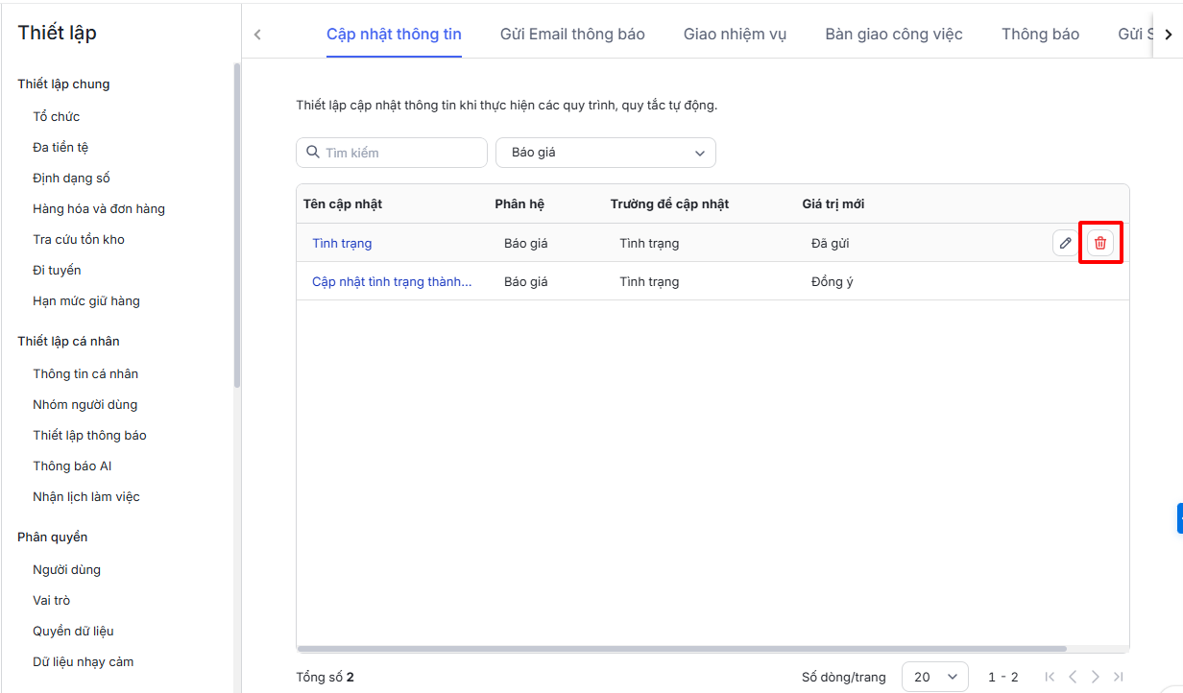The width and height of the screenshot is (1183, 693).
Task: Click the Giá trị mới column header
Action: point(833,204)
